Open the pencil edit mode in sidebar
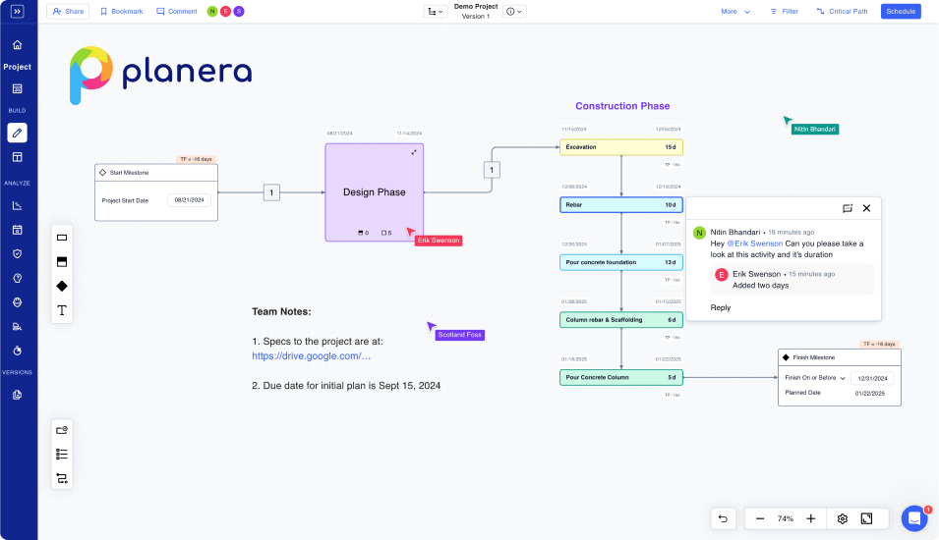Viewport: 939px width, 540px height. pyautogui.click(x=18, y=133)
